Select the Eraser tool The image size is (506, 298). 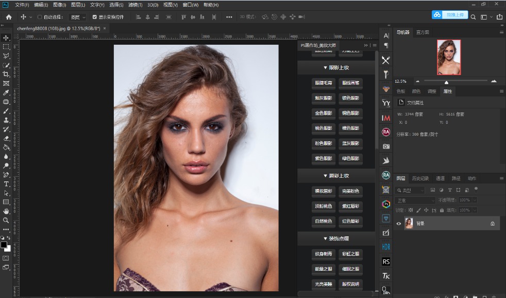pos(6,138)
